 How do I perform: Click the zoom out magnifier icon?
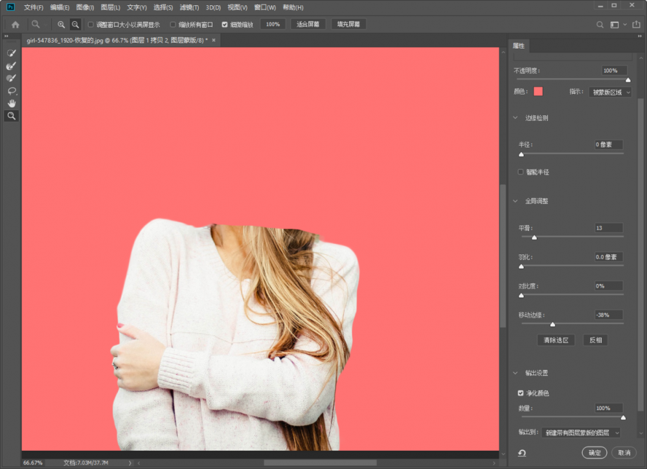click(75, 25)
